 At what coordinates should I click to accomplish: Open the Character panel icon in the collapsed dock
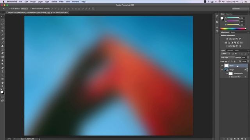pyautogui.click(x=217, y=28)
